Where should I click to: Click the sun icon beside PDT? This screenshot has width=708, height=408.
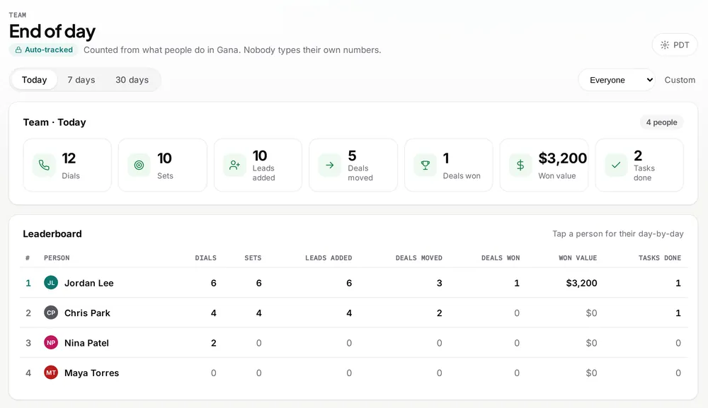click(x=665, y=45)
